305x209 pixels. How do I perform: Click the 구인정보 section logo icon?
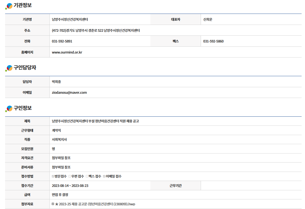9,108
